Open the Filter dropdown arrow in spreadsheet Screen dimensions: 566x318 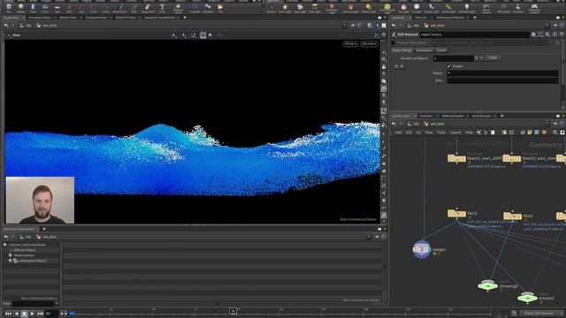point(57,304)
